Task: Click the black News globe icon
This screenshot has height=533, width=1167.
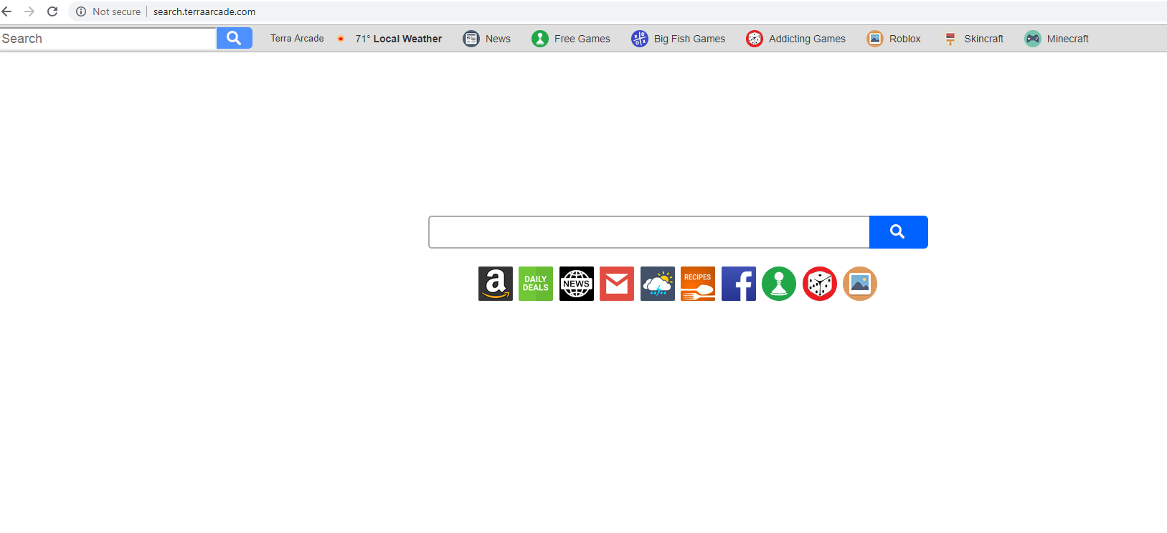Action: pyautogui.click(x=577, y=284)
